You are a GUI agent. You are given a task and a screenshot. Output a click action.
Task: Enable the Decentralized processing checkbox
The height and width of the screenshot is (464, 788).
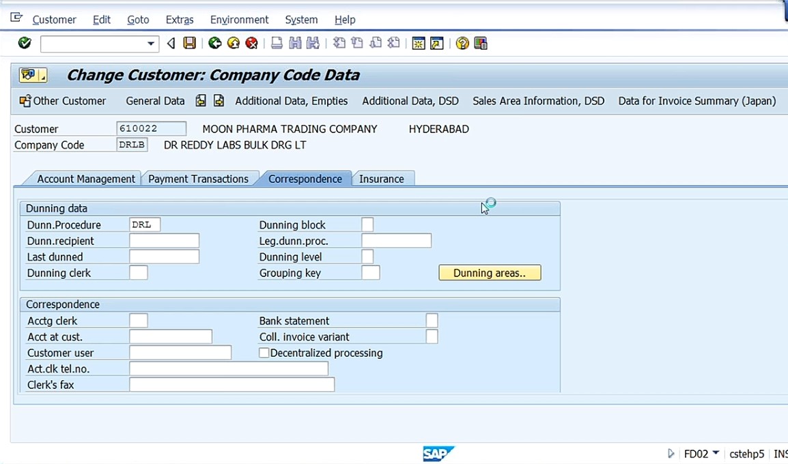[x=264, y=353]
